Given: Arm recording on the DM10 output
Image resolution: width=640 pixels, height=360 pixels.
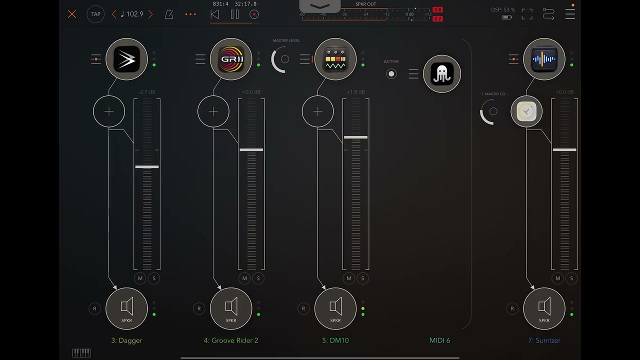Looking at the screenshot, I should point(303,308).
